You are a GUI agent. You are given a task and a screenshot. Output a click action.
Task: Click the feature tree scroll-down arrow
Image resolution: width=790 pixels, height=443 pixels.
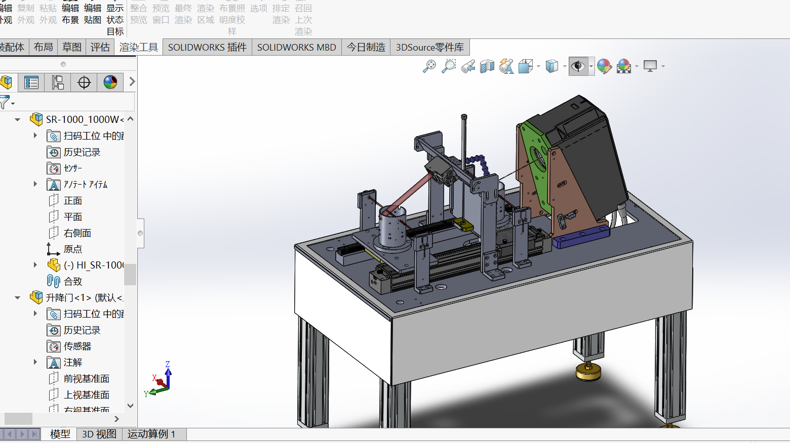tap(130, 406)
